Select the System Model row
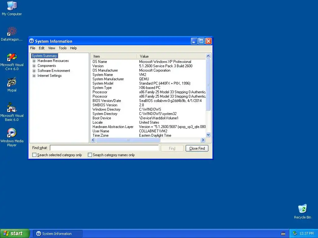Screen dimensions: 318x238 coord(149,83)
